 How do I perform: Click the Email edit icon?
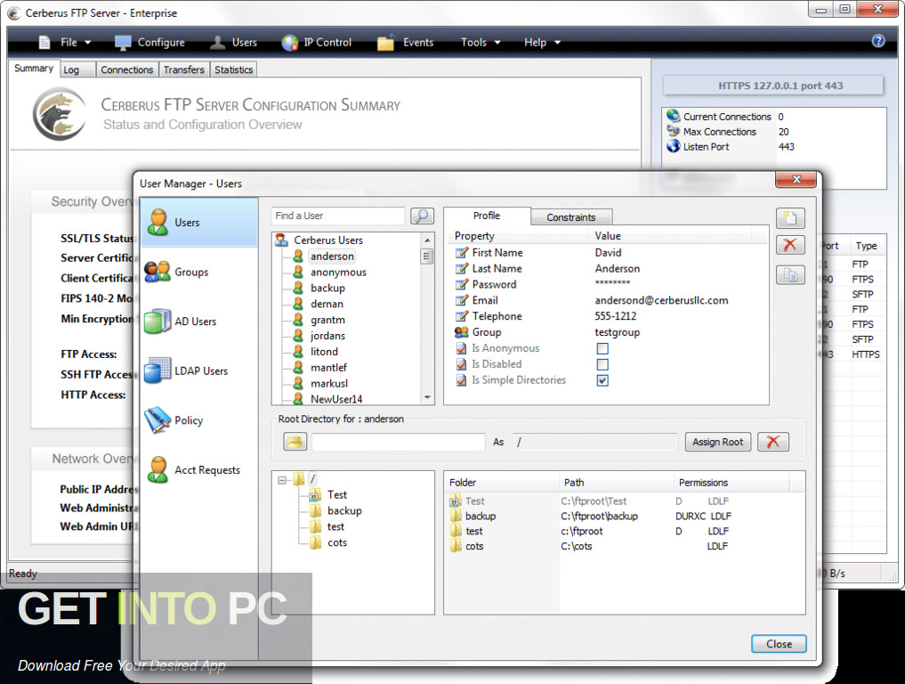462,300
